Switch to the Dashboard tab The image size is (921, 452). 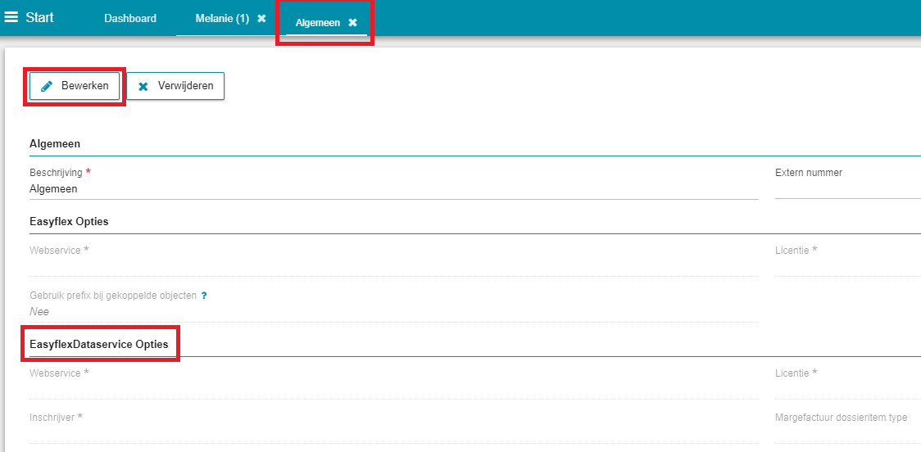[x=130, y=18]
